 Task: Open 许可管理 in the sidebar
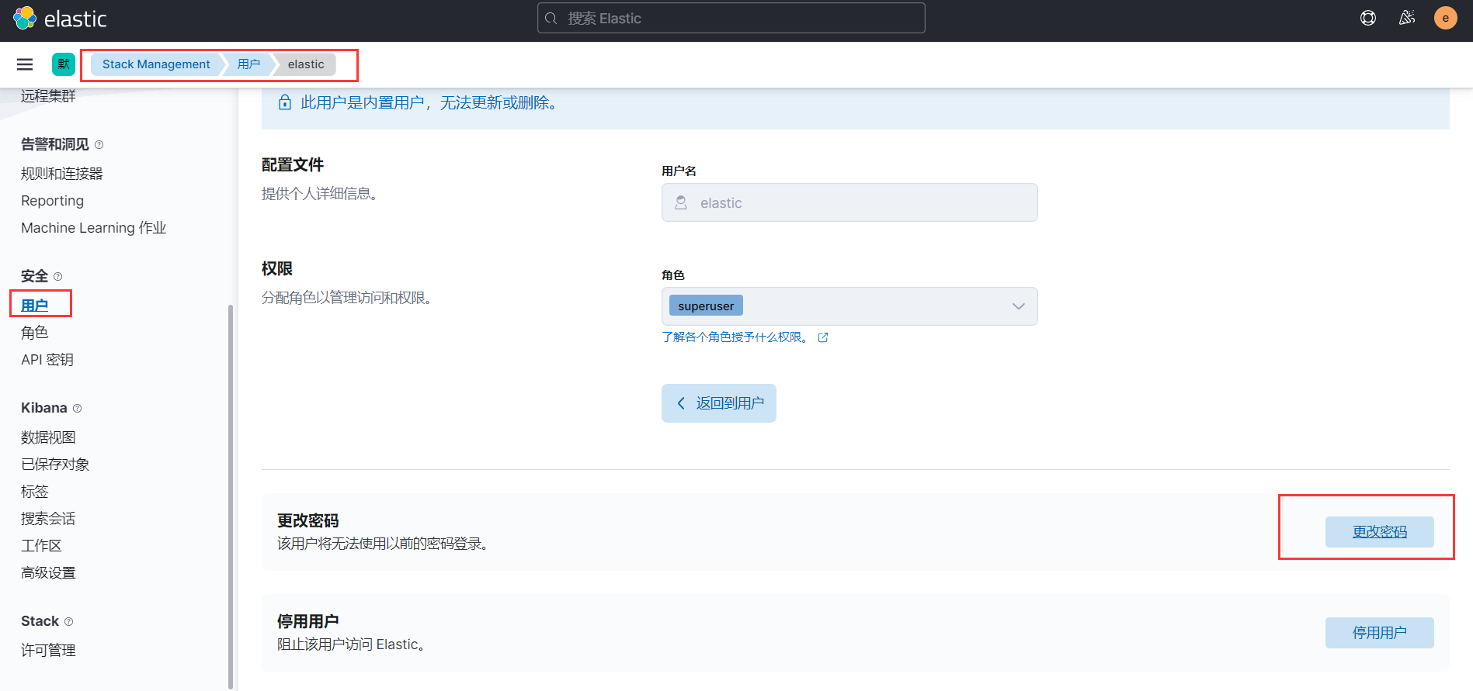click(48, 651)
